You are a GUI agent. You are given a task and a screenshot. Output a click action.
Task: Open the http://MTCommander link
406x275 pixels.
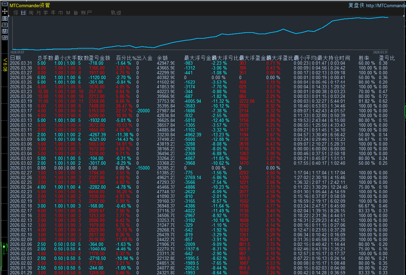[x=386, y=5]
